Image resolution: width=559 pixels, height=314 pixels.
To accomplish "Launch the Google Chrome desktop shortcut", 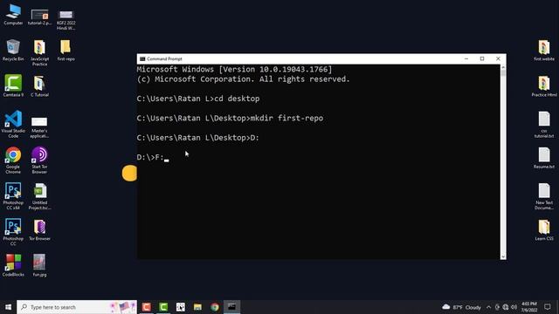I will coord(13,160).
